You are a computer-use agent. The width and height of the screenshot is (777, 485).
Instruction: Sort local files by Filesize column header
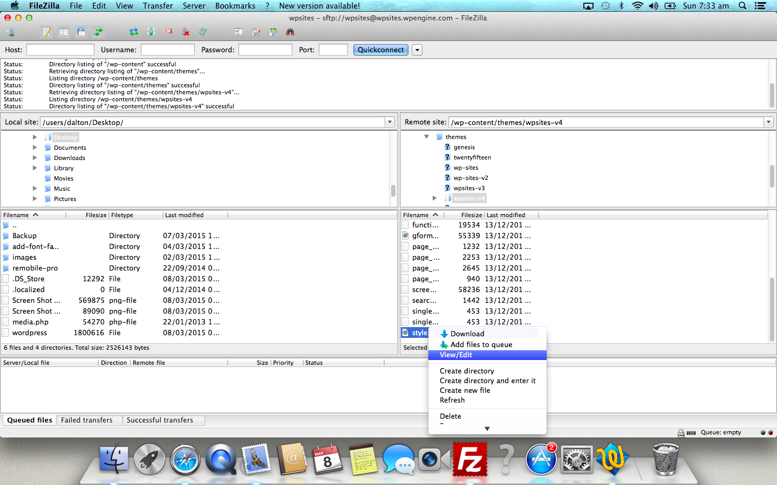(x=87, y=215)
